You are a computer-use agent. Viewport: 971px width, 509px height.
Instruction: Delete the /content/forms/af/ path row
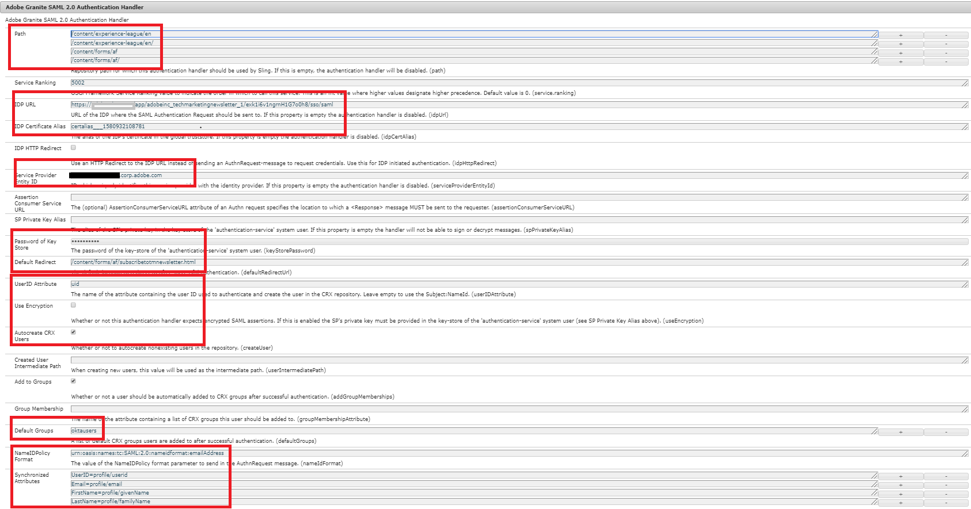tap(946, 62)
